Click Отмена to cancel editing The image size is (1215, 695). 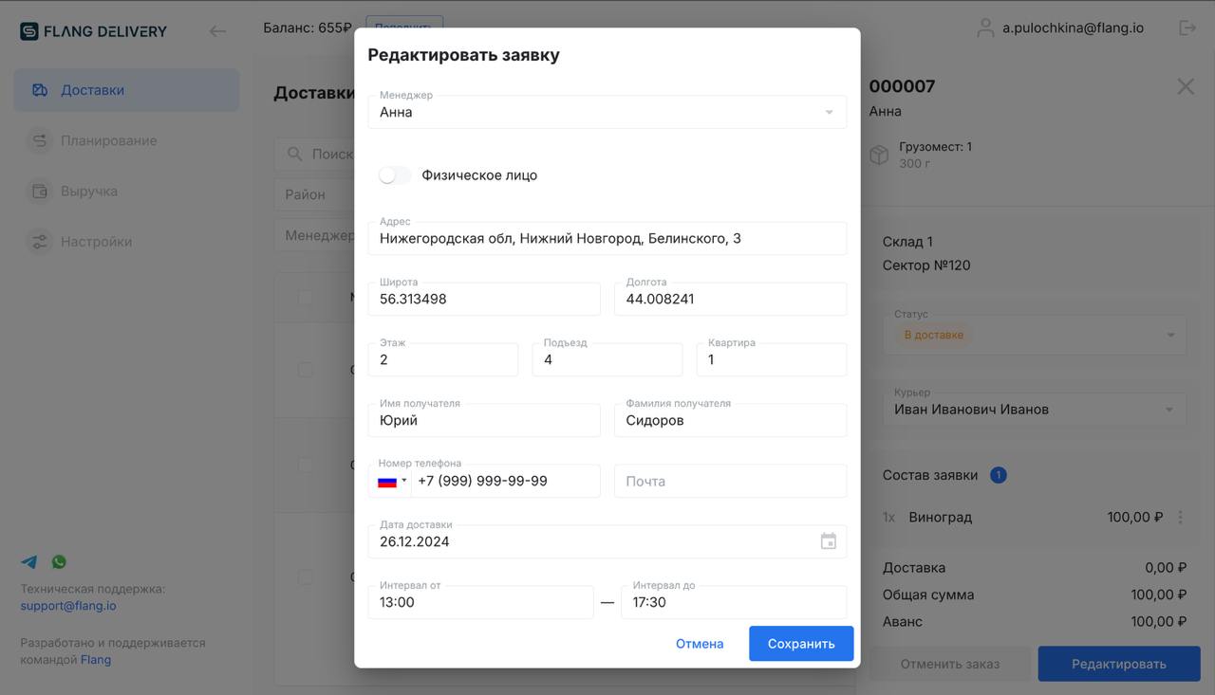700,644
